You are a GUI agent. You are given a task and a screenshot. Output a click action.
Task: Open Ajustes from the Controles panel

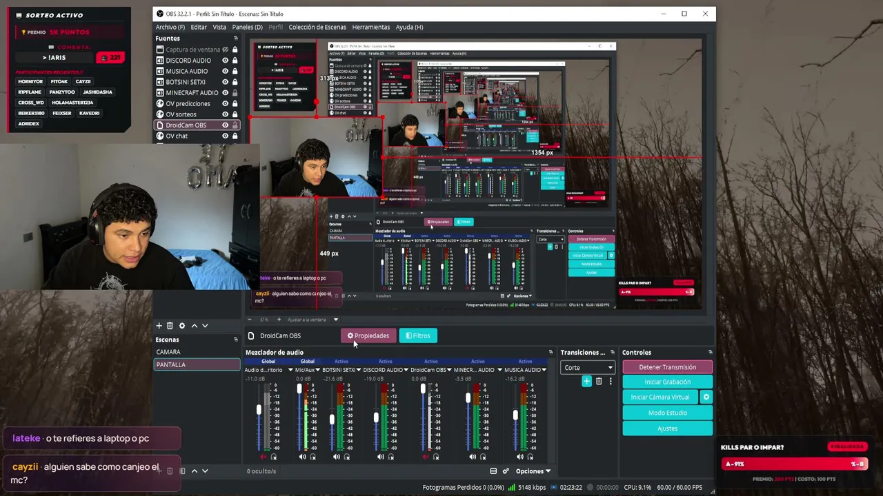coord(668,428)
